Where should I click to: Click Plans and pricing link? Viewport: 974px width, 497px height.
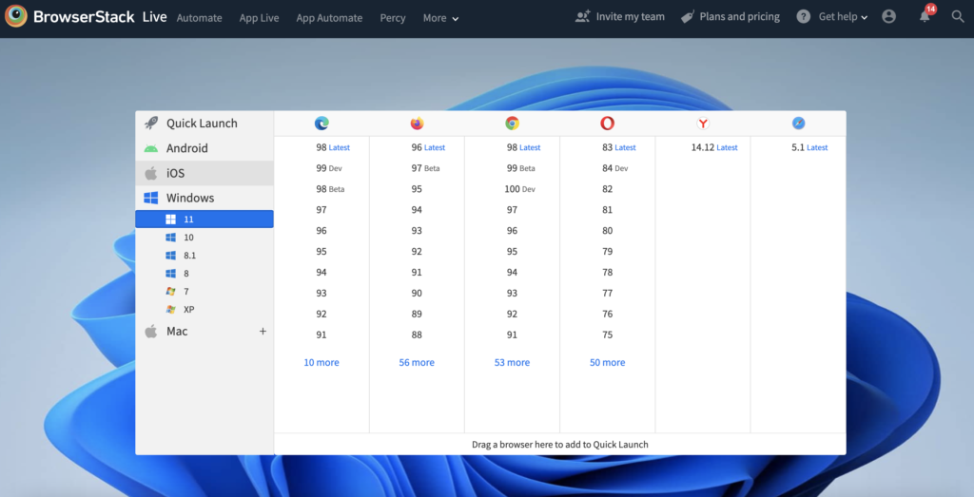pos(739,17)
